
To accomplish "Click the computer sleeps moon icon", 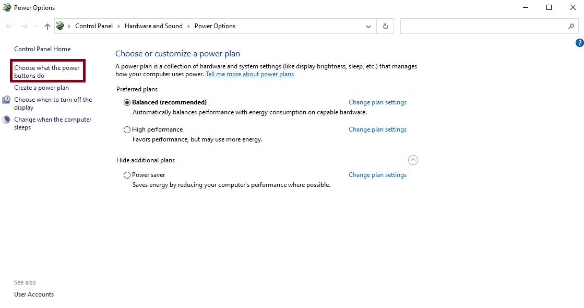I will (x=6, y=120).
